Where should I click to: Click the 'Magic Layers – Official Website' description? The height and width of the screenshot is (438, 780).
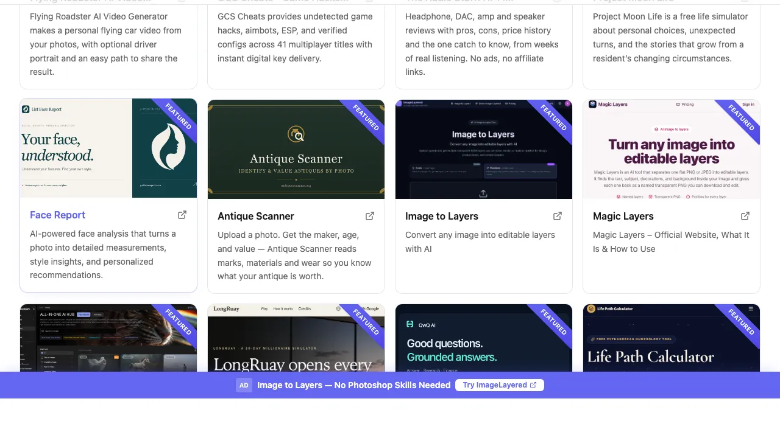tap(671, 242)
